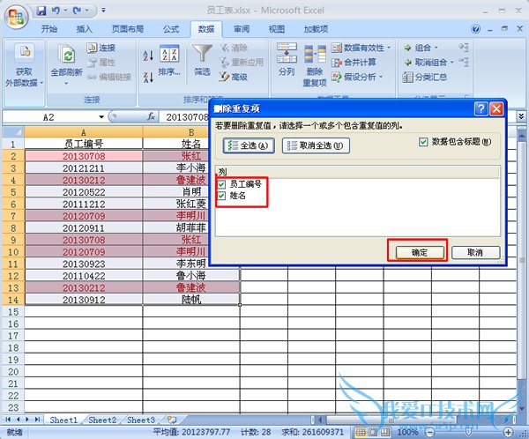Open quick access toolbar customize dropdown
Screen dimensions: 529x439
[x=103, y=11]
